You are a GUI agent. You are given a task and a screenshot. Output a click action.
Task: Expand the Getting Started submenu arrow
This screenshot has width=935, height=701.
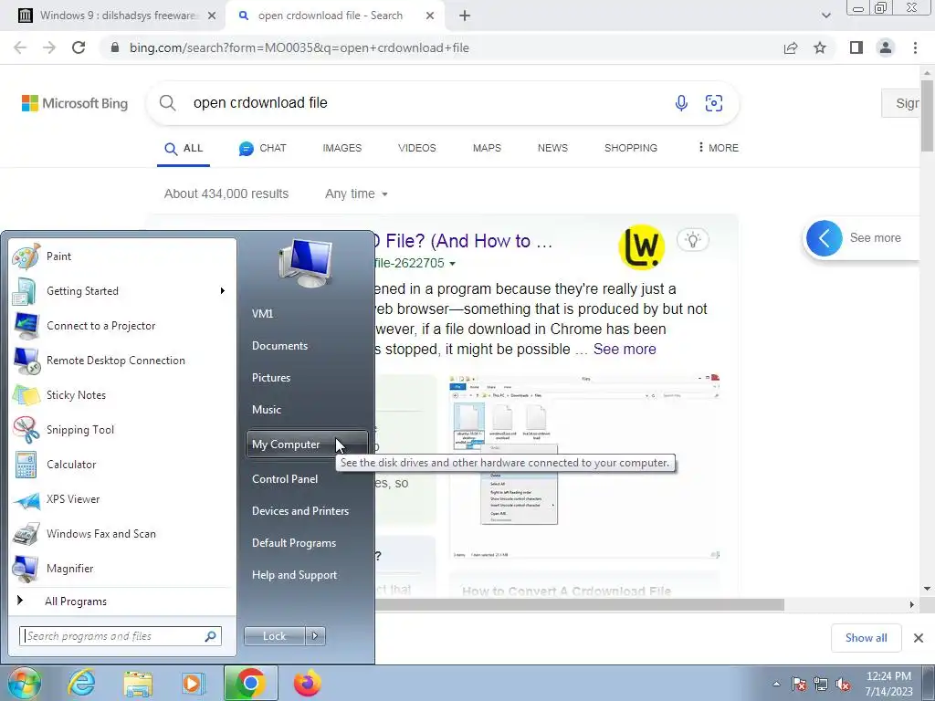[x=223, y=291]
